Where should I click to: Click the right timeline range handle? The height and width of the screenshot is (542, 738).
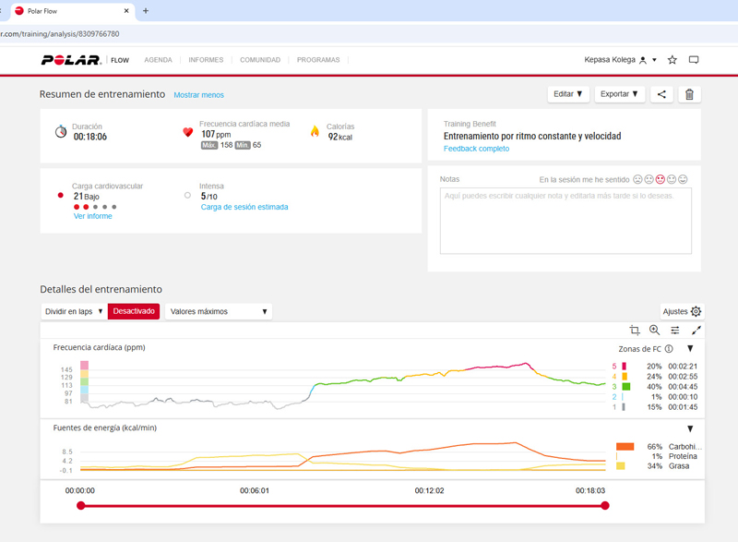pos(605,505)
